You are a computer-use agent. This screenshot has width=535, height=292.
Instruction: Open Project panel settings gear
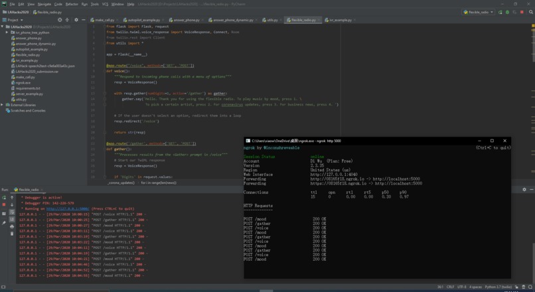[76, 20]
